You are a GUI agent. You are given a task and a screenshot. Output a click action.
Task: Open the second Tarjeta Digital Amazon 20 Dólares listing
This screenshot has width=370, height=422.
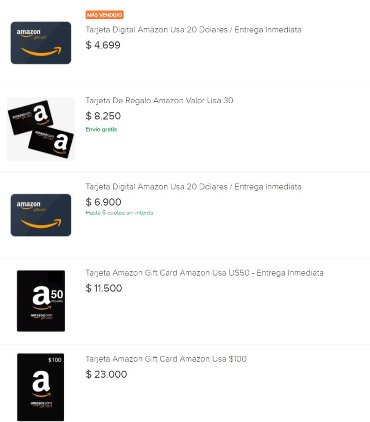coord(193,187)
